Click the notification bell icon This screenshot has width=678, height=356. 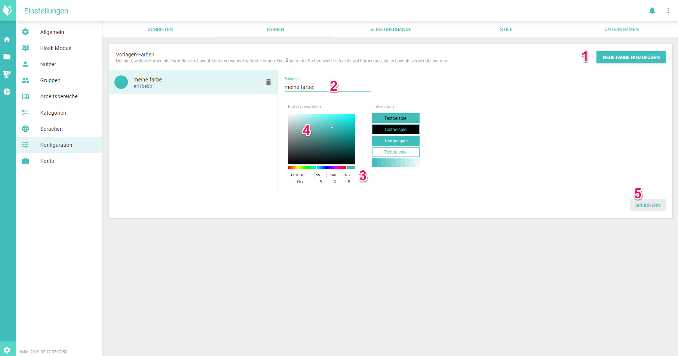tap(652, 11)
